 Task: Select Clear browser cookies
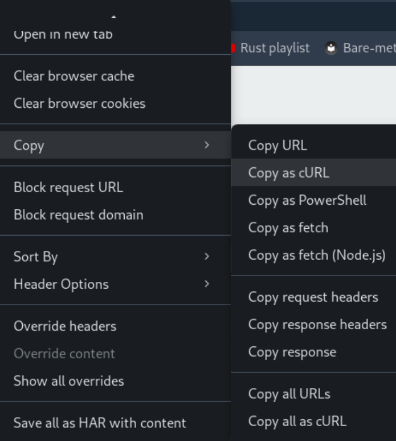tap(79, 103)
